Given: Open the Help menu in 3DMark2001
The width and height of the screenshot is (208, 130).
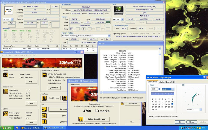Looking at the screenshot, I should pyautogui.click(x=34, y=55).
